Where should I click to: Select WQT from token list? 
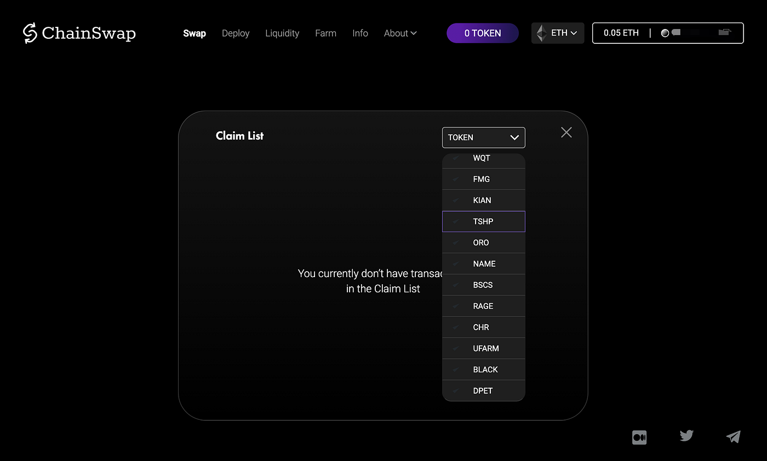pos(484,158)
